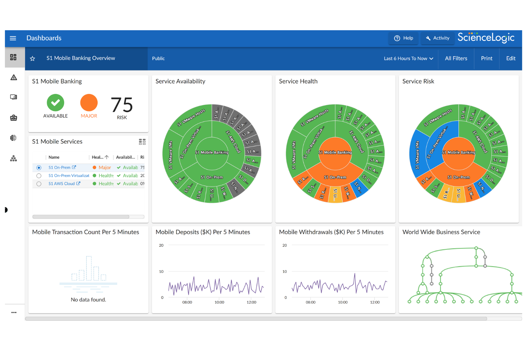Open Business Services via the briefcase icon
This screenshot has height=351, width=527.
point(14,117)
